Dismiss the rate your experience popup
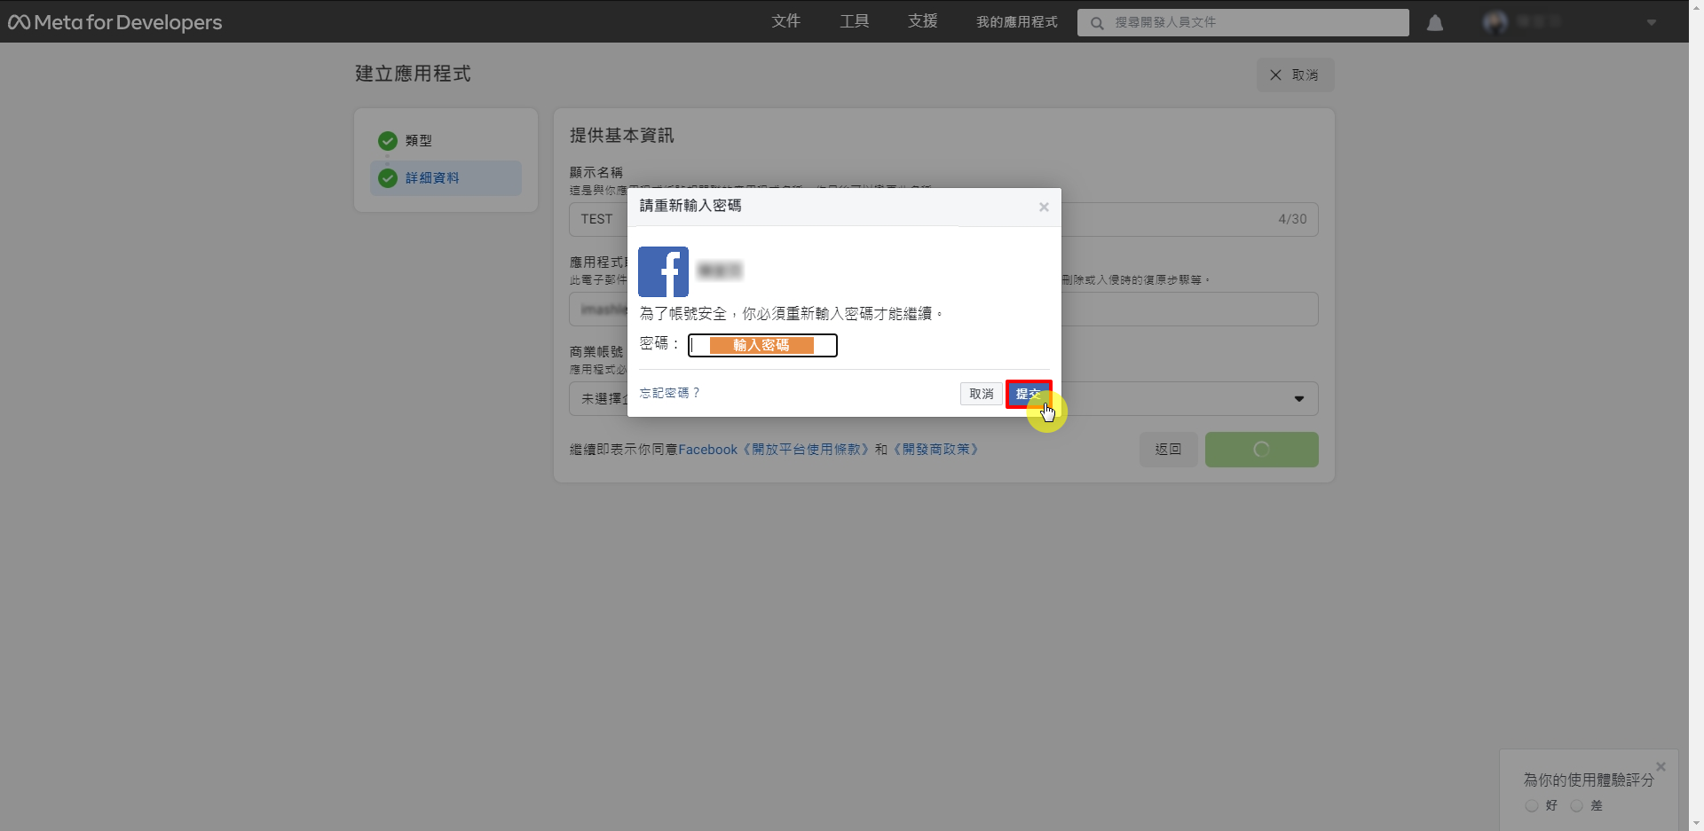The height and width of the screenshot is (831, 1704). [1661, 766]
